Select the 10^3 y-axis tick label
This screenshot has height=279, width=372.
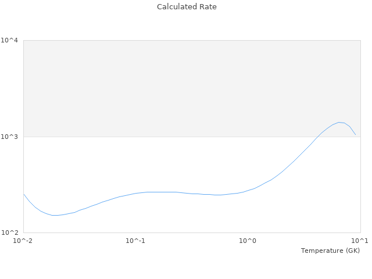point(13,137)
